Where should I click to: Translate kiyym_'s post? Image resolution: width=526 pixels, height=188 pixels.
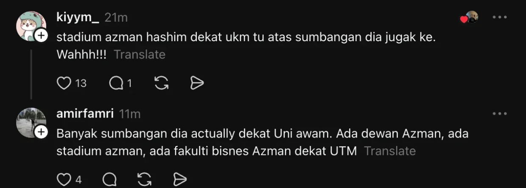pos(140,55)
